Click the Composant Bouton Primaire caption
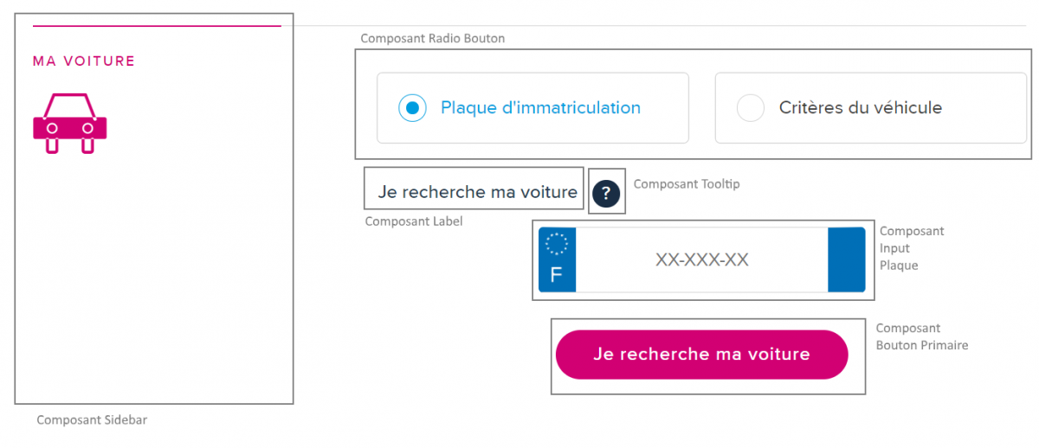1039x448 pixels. (x=922, y=336)
